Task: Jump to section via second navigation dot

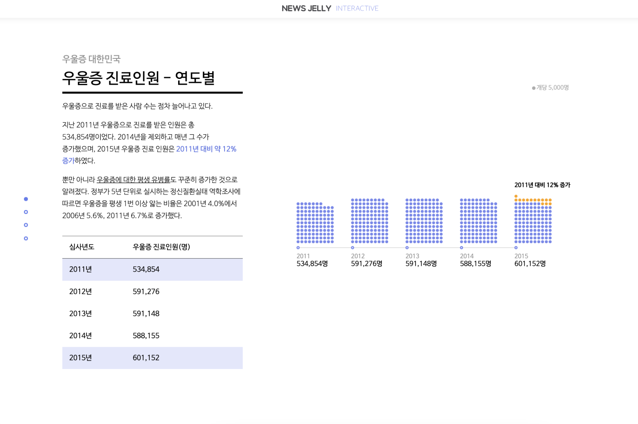Action: [26, 212]
